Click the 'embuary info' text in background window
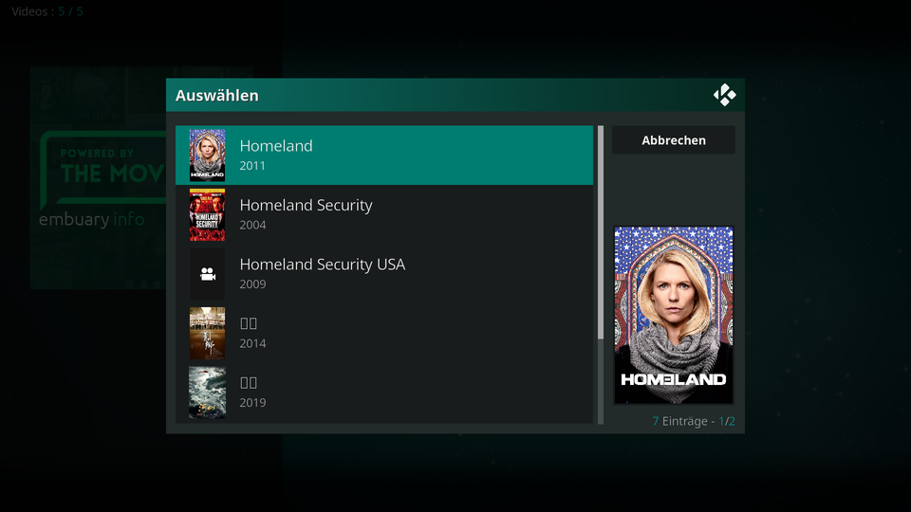Image resolution: width=911 pixels, height=512 pixels. click(92, 219)
